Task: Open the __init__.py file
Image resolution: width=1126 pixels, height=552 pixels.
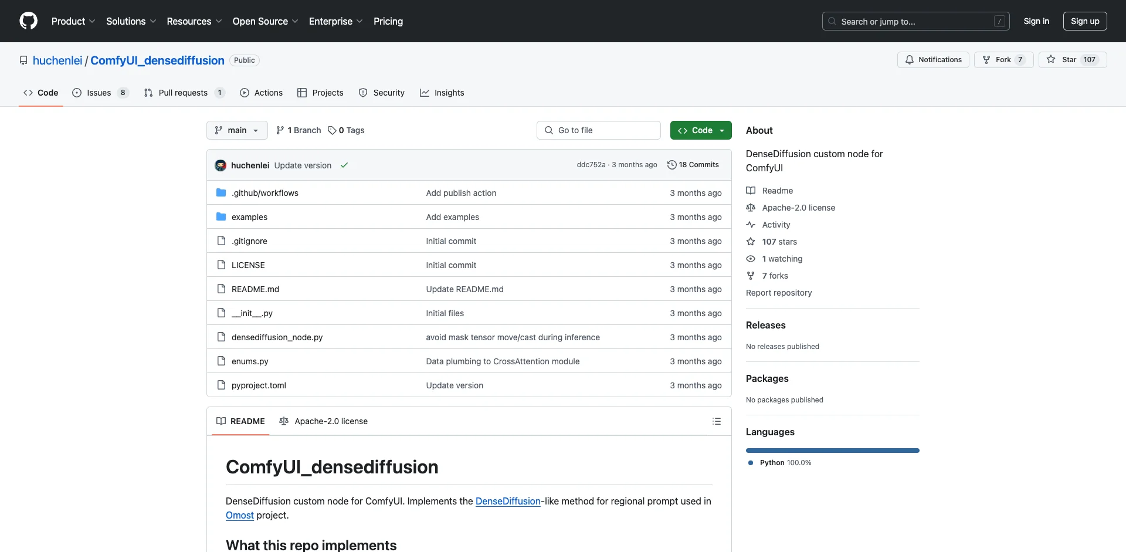Action: pos(252,313)
